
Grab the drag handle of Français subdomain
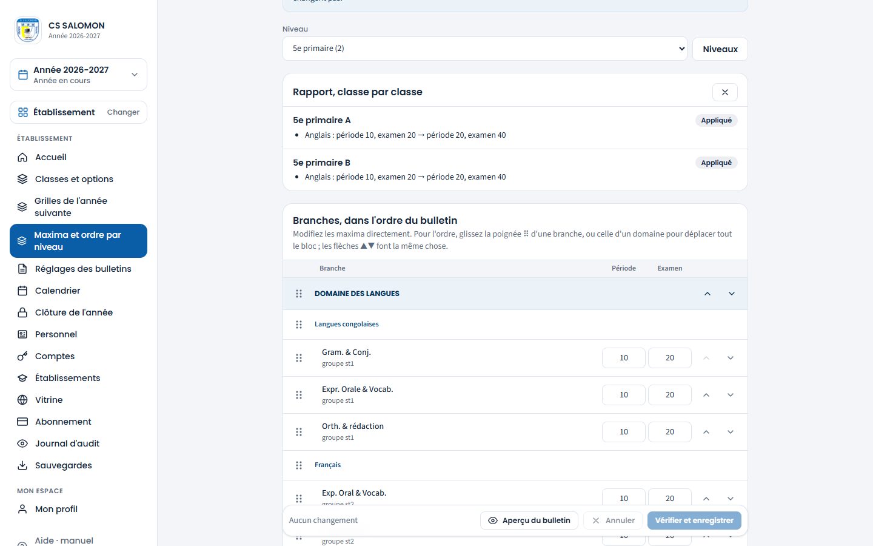tap(299, 465)
